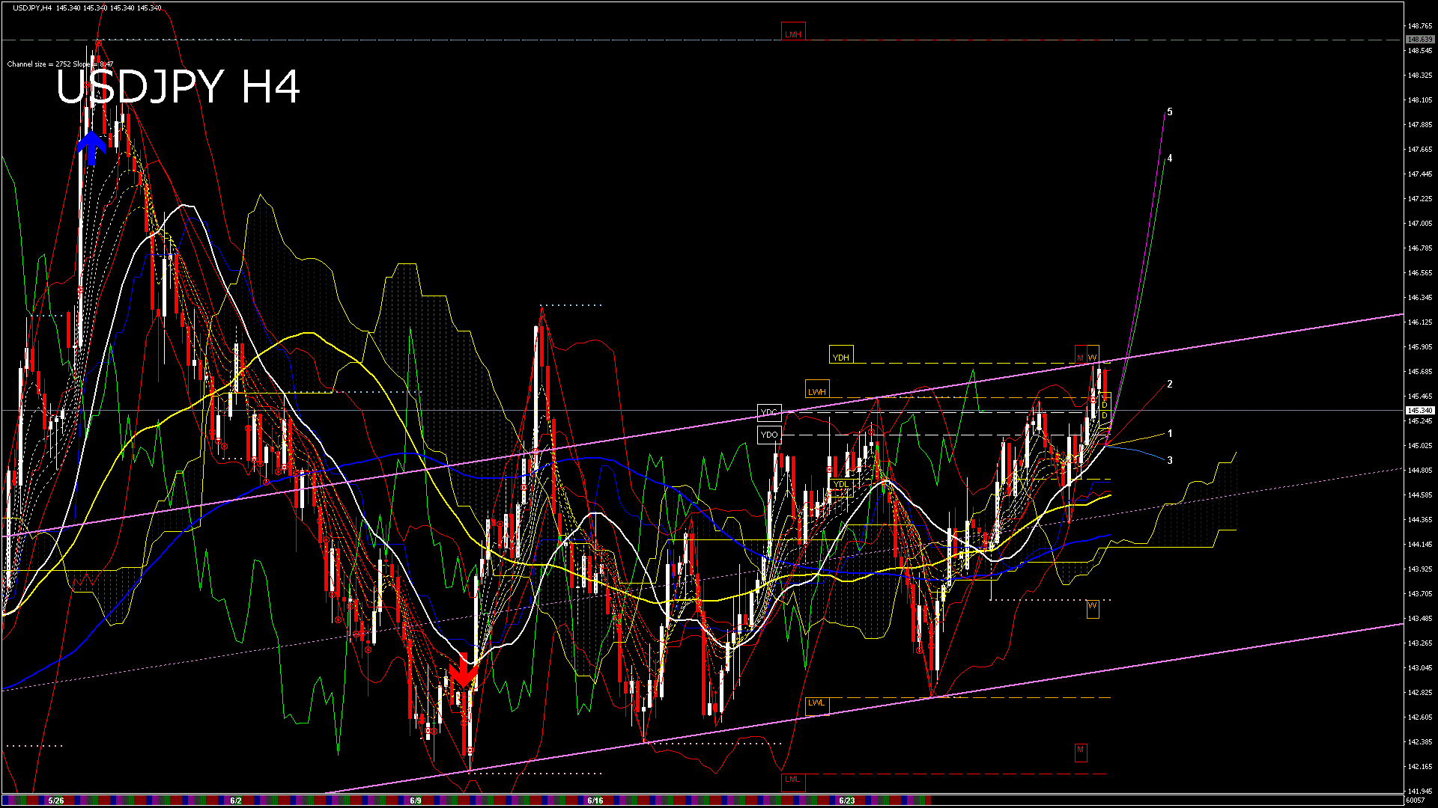This screenshot has width=1438, height=808.
Task: Click the LML red label box
Action: pyautogui.click(x=792, y=780)
